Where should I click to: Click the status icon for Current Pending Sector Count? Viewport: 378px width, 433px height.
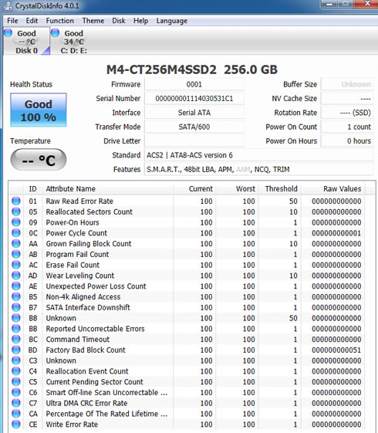[16, 382]
